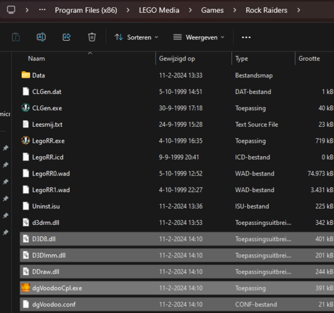
Task: Select the dgVoodooCpl.exe file name
Action: tap(57, 288)
